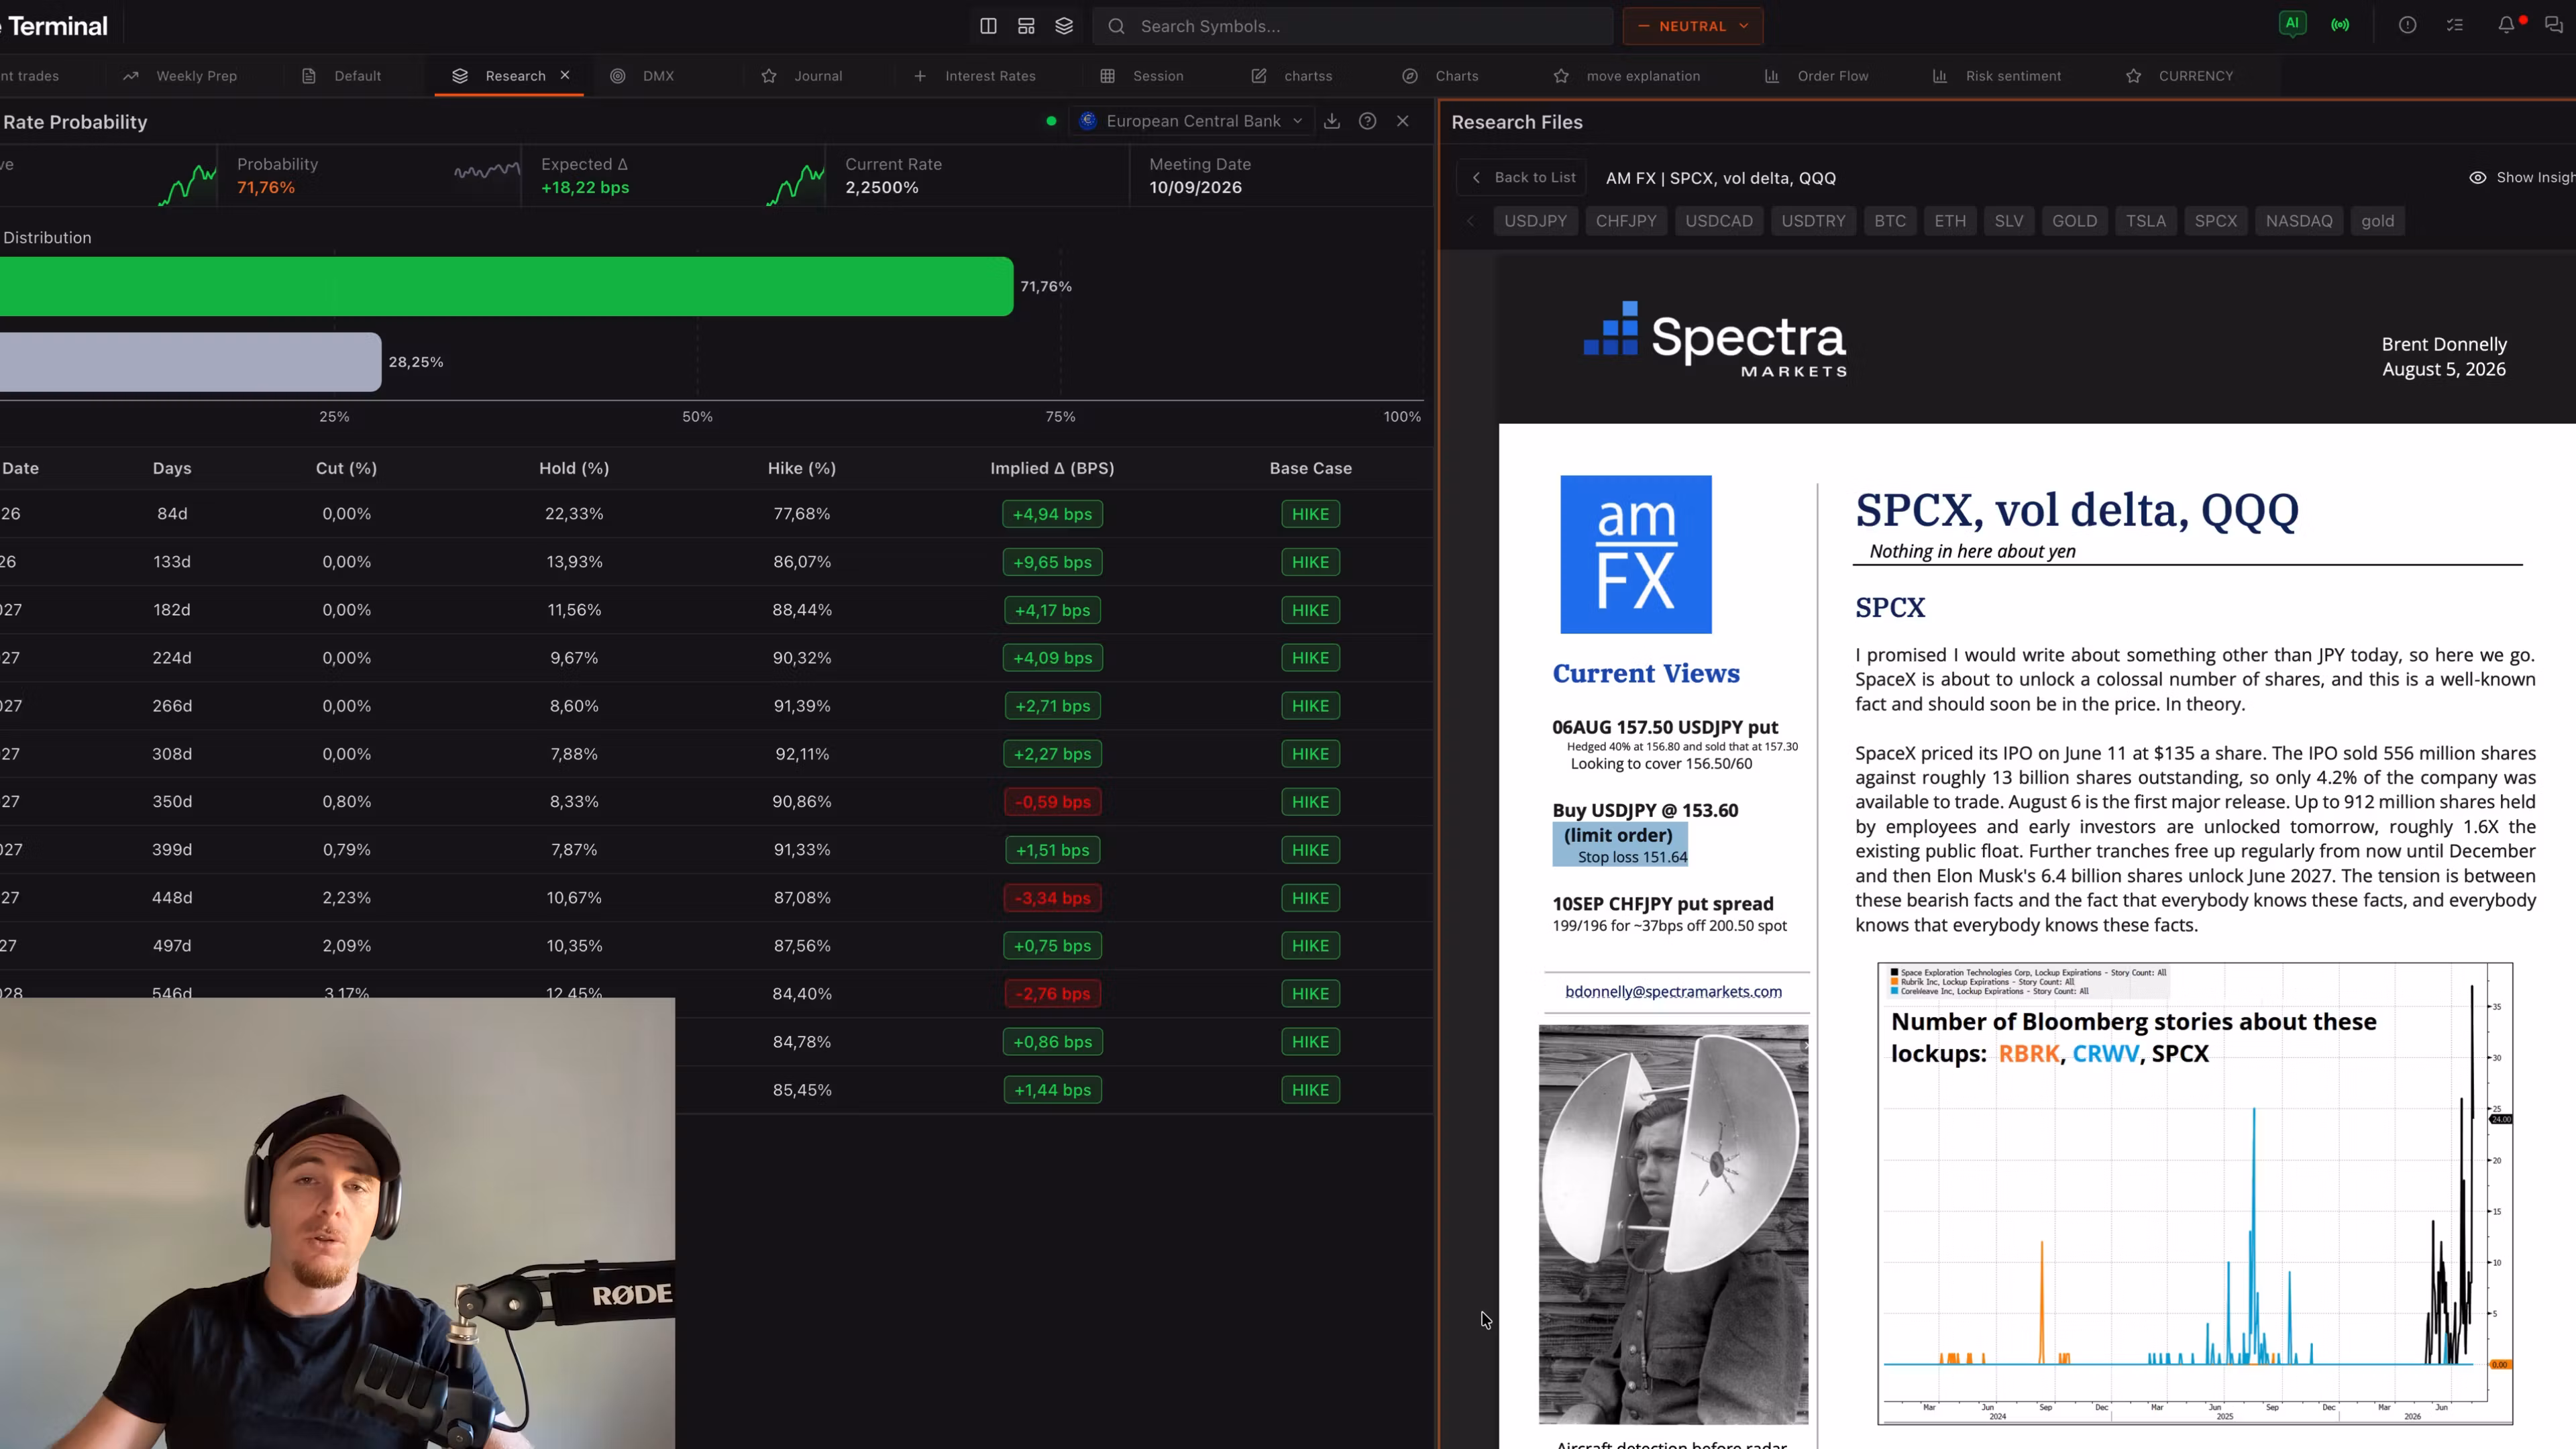2576x1449 pixels.
Task: Click the trend icon on Weekly Prep tab
Action: pyautogui.click(x=131, y=76)
